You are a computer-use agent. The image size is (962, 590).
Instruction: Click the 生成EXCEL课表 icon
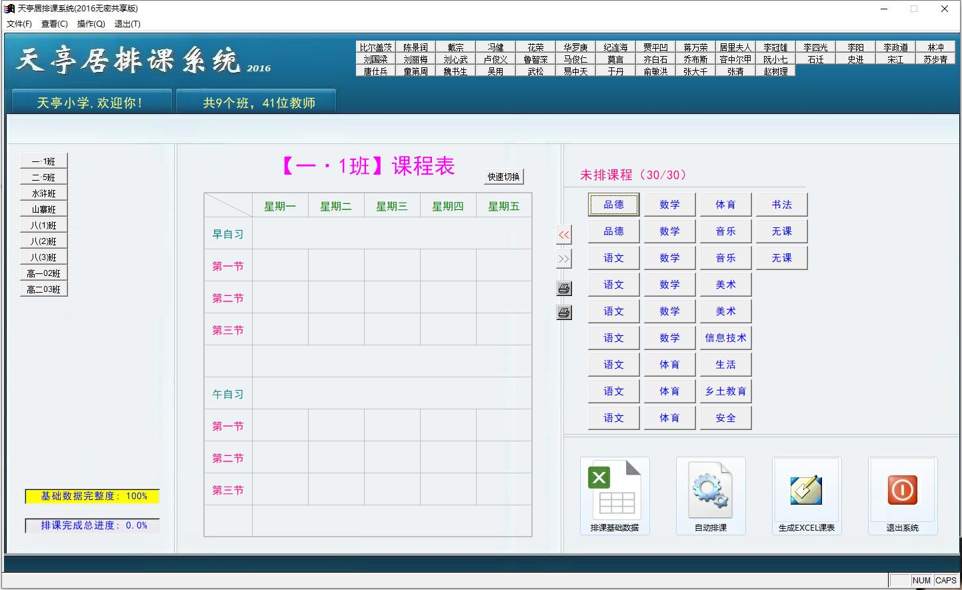(806, 490)
